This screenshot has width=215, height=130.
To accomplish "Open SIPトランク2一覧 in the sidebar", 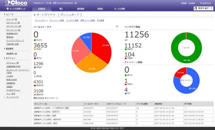I will click(x=14, y=26).
